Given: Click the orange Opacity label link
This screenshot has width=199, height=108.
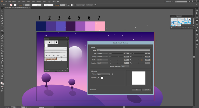Looking at the screenshot, I should (57, 5).
